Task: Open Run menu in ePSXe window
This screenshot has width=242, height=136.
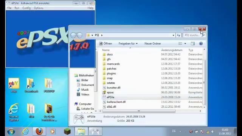Action: coord(17,8)
